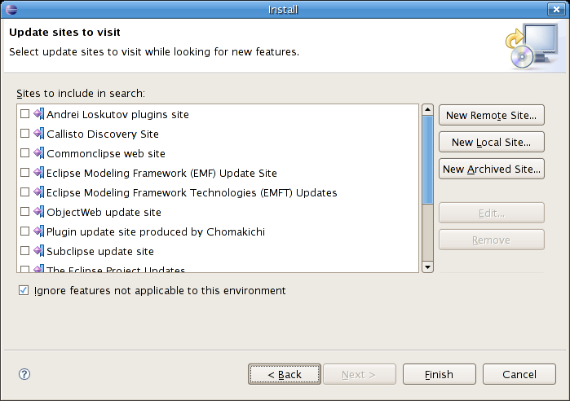
Task: Check Andrei Loskutov plugins site
Action: click(24, 114)
